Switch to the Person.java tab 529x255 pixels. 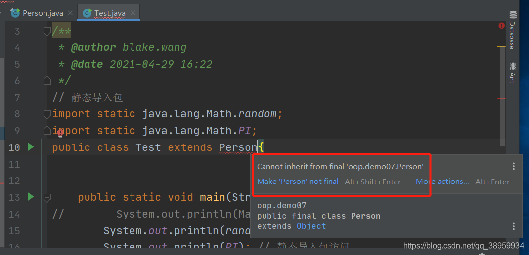pyautogui.click(x=37, y=13)
